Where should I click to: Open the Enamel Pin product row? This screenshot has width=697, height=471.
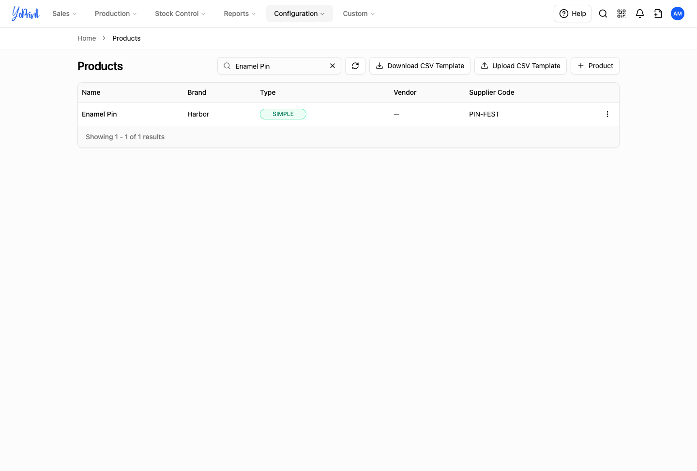pyautogui.click(x=348, y=114)
